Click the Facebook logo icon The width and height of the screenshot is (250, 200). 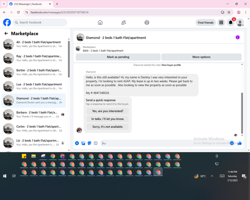pos(7,22)
